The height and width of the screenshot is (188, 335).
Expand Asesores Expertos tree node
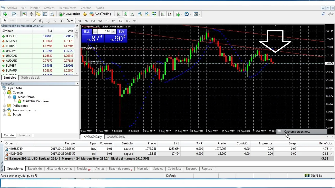pyautogui.click(x=4, y=110)
